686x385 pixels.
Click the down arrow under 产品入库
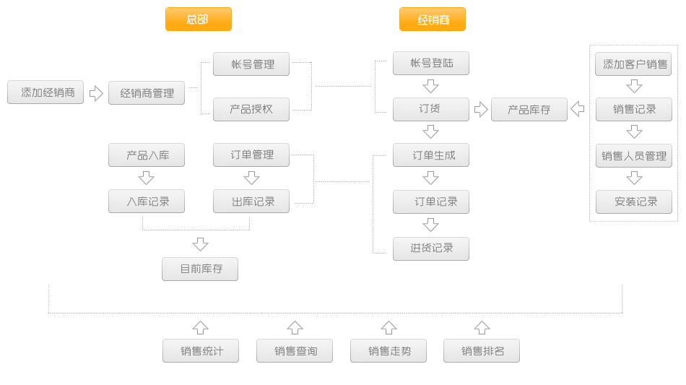click(147, 178)
